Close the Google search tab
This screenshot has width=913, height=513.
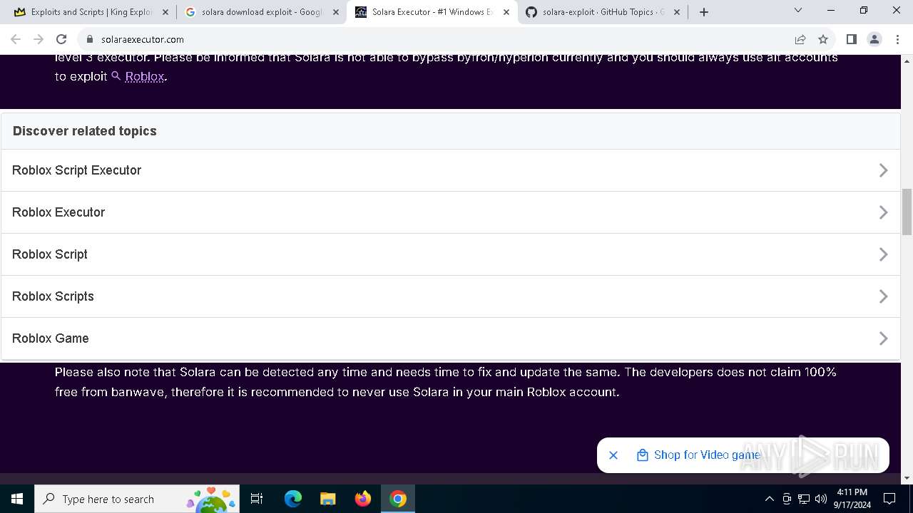click(336, 12)
